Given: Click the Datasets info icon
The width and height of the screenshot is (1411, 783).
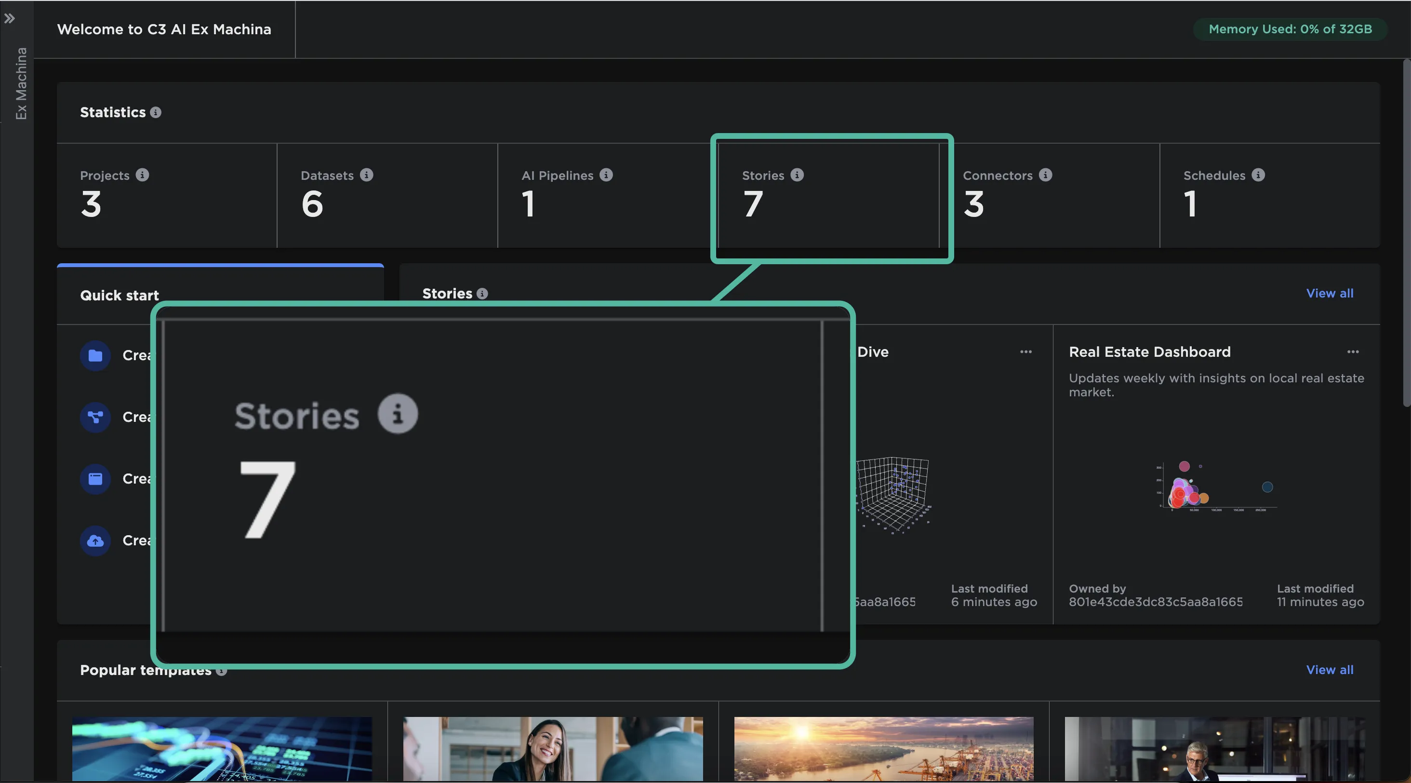Looking at the screenshot, I should coord(366,175).
